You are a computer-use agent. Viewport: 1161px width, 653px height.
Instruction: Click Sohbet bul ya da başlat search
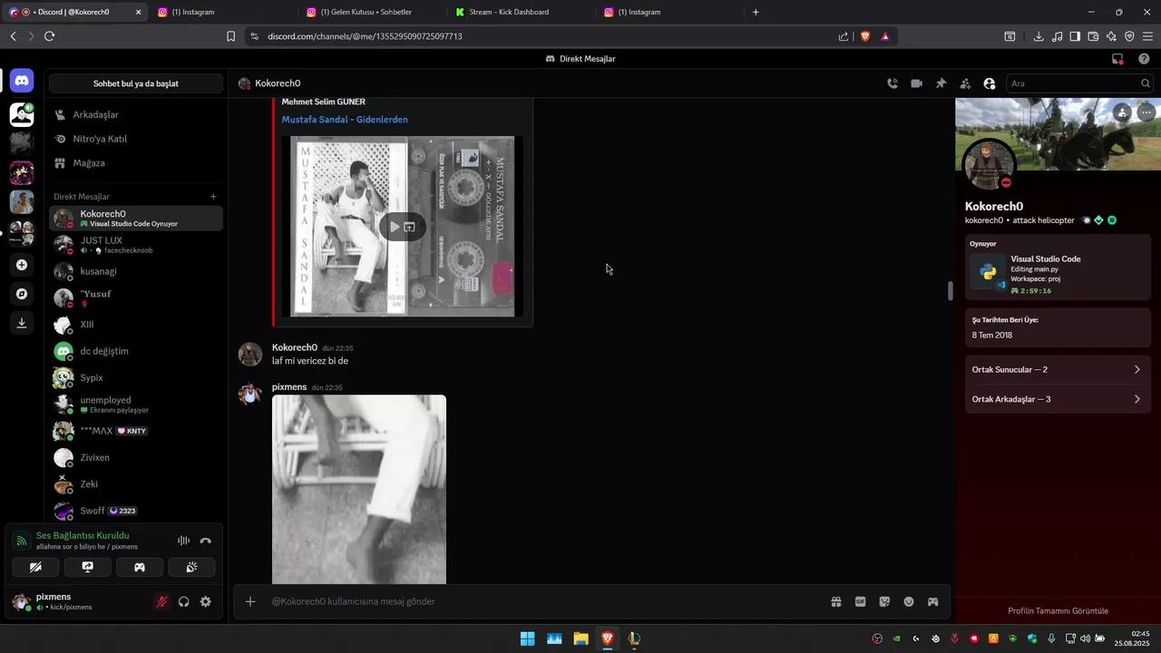(136, 83)
